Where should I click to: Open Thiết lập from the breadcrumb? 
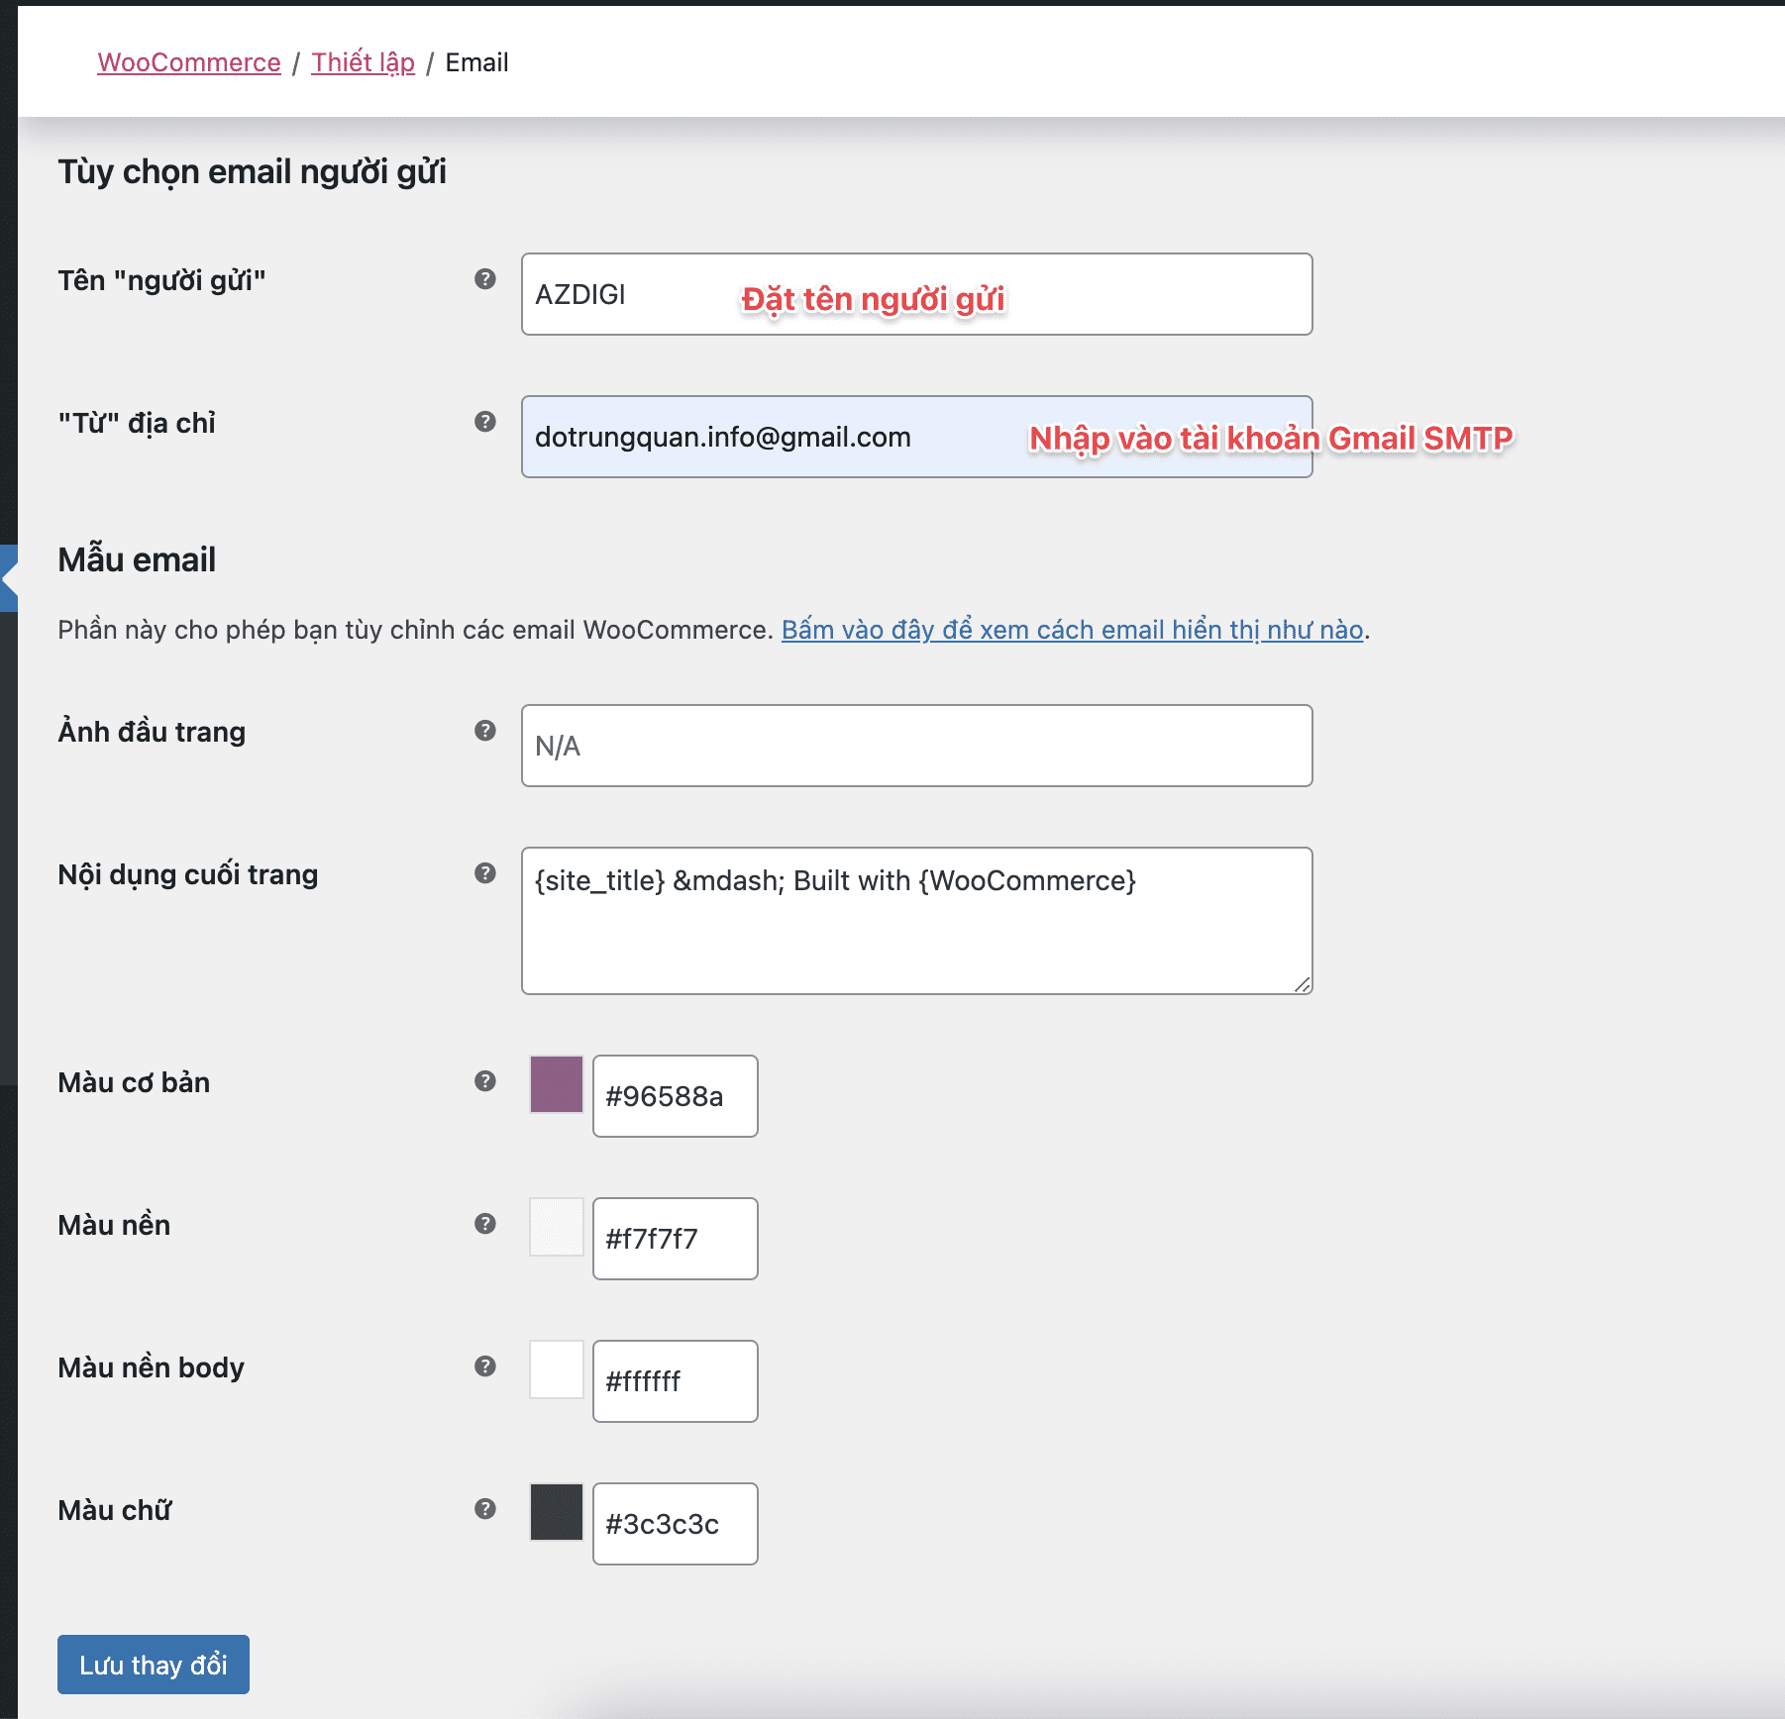pyautogui.click(x=363, y=61)
